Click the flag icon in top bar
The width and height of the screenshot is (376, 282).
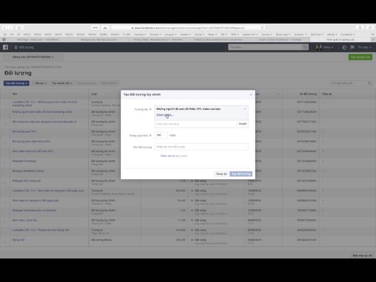coord(352,47)
